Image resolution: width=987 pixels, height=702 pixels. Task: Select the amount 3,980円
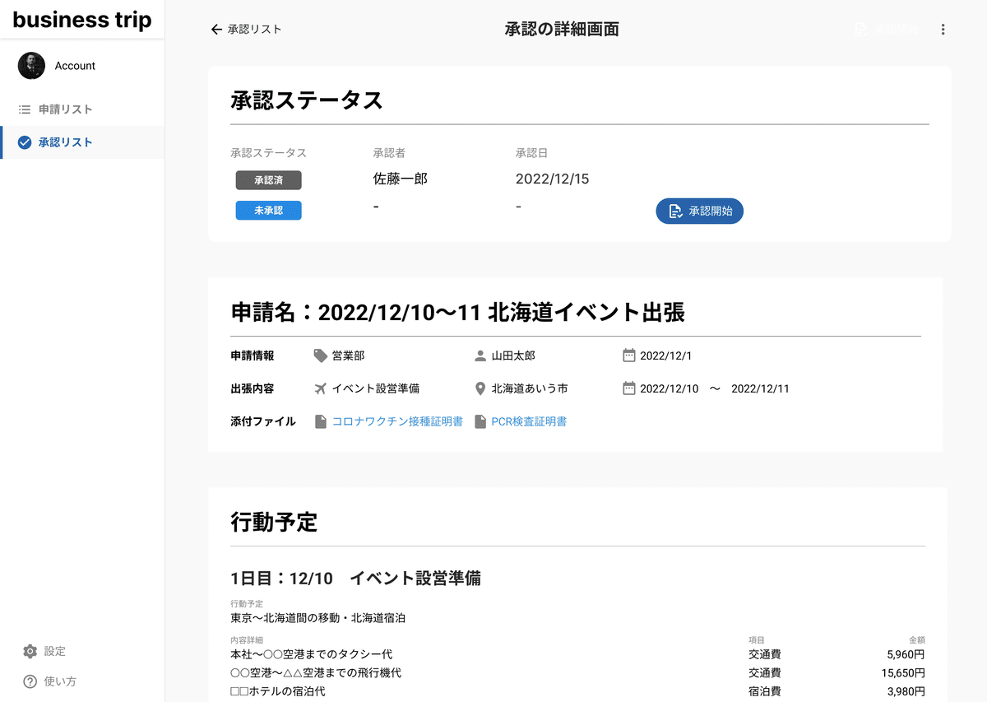coord(906,691)
